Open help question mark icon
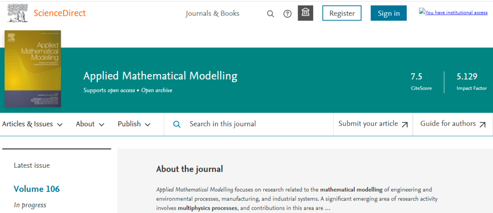This screenshot has width=493, height=213. (288, 14)
